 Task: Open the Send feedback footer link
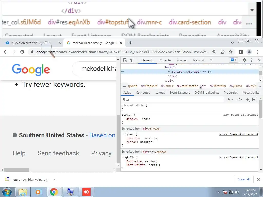click(58, 153)
